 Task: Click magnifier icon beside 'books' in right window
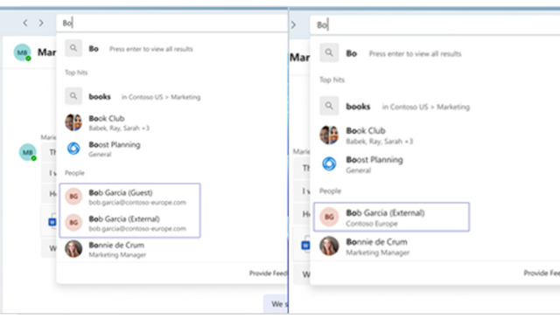tap(329, 106)
